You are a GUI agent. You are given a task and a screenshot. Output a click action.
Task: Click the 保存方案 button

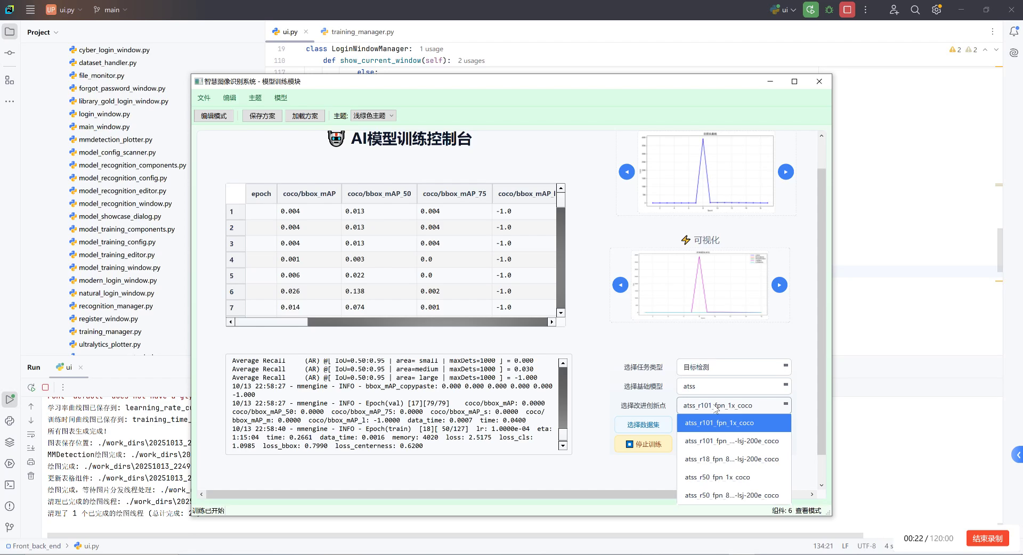(x=262, y=116)
